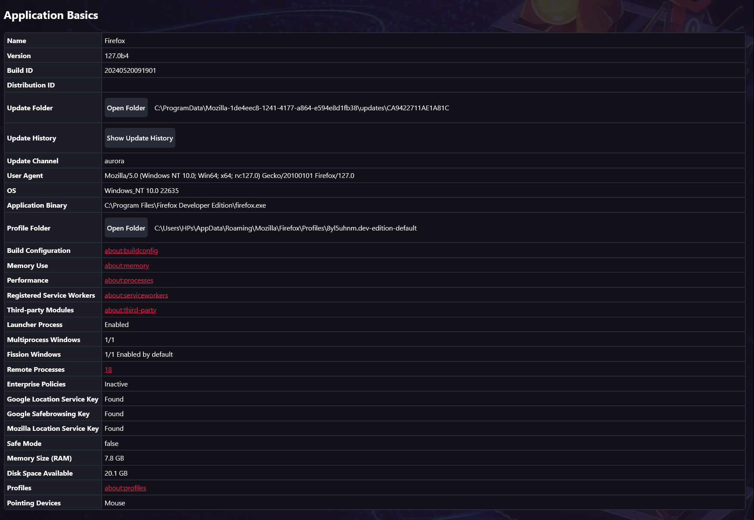754x520 pixels.
Task: Click Build ID value 20240520091901
Action: point(130,71)
